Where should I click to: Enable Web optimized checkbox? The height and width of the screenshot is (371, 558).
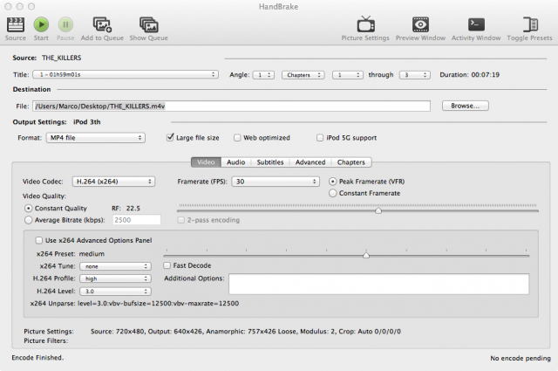point(237,138)
